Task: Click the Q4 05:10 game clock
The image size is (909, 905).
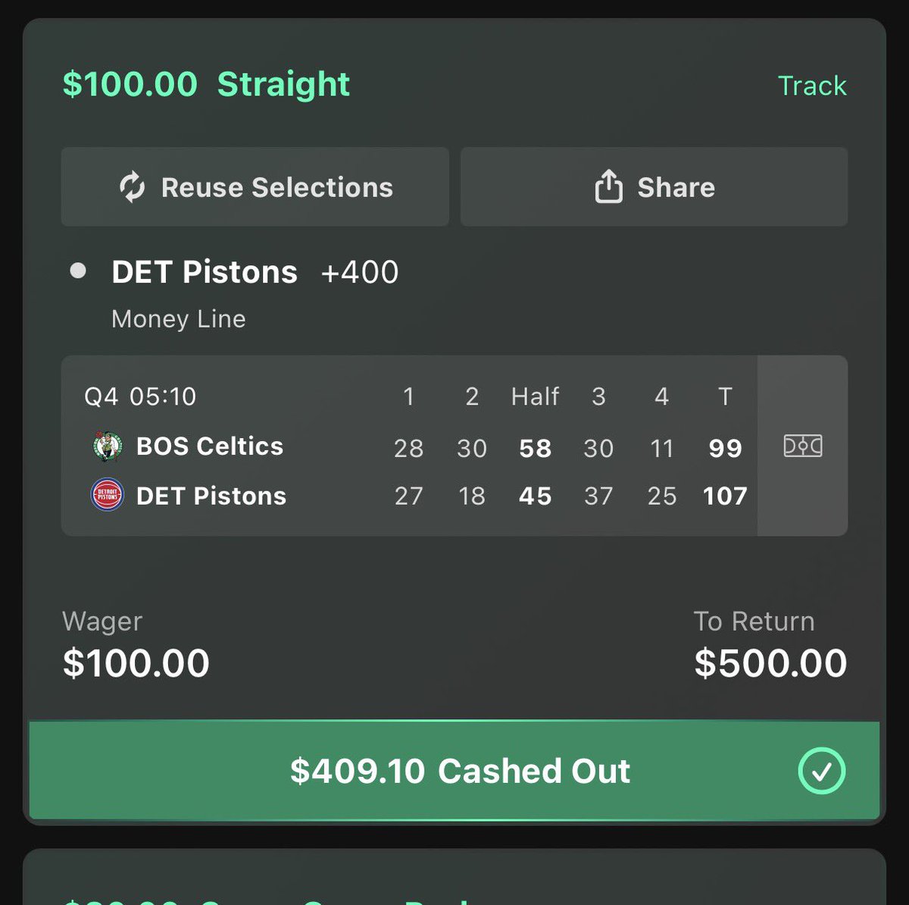Action: (140, 396)
